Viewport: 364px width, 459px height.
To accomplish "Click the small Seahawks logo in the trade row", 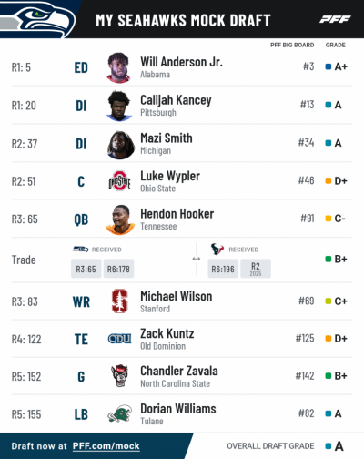I will pos(80,250).
